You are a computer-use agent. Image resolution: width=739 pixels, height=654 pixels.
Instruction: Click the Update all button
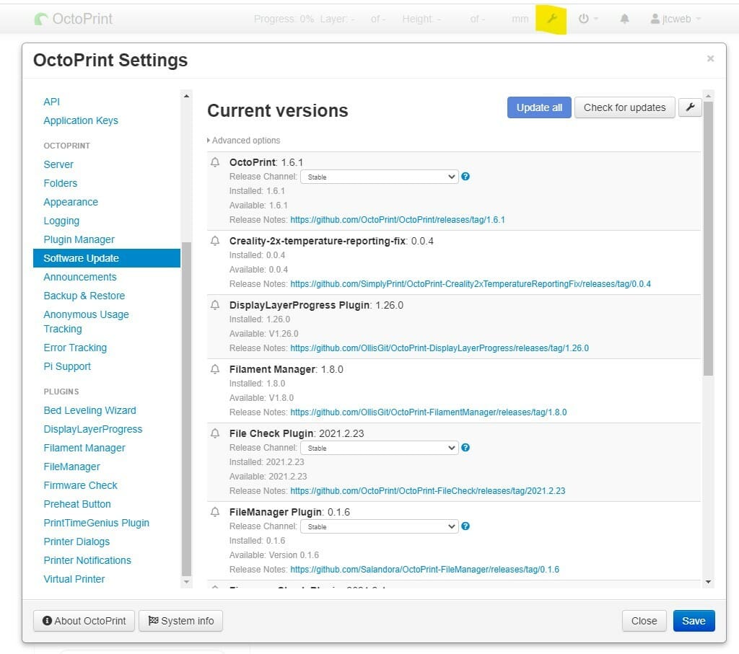539,107
